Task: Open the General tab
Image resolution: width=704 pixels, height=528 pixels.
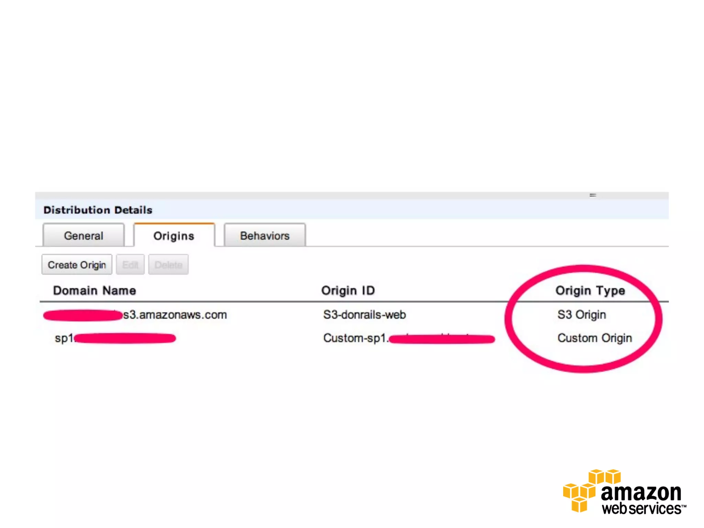Action: (x=83, y=235)
